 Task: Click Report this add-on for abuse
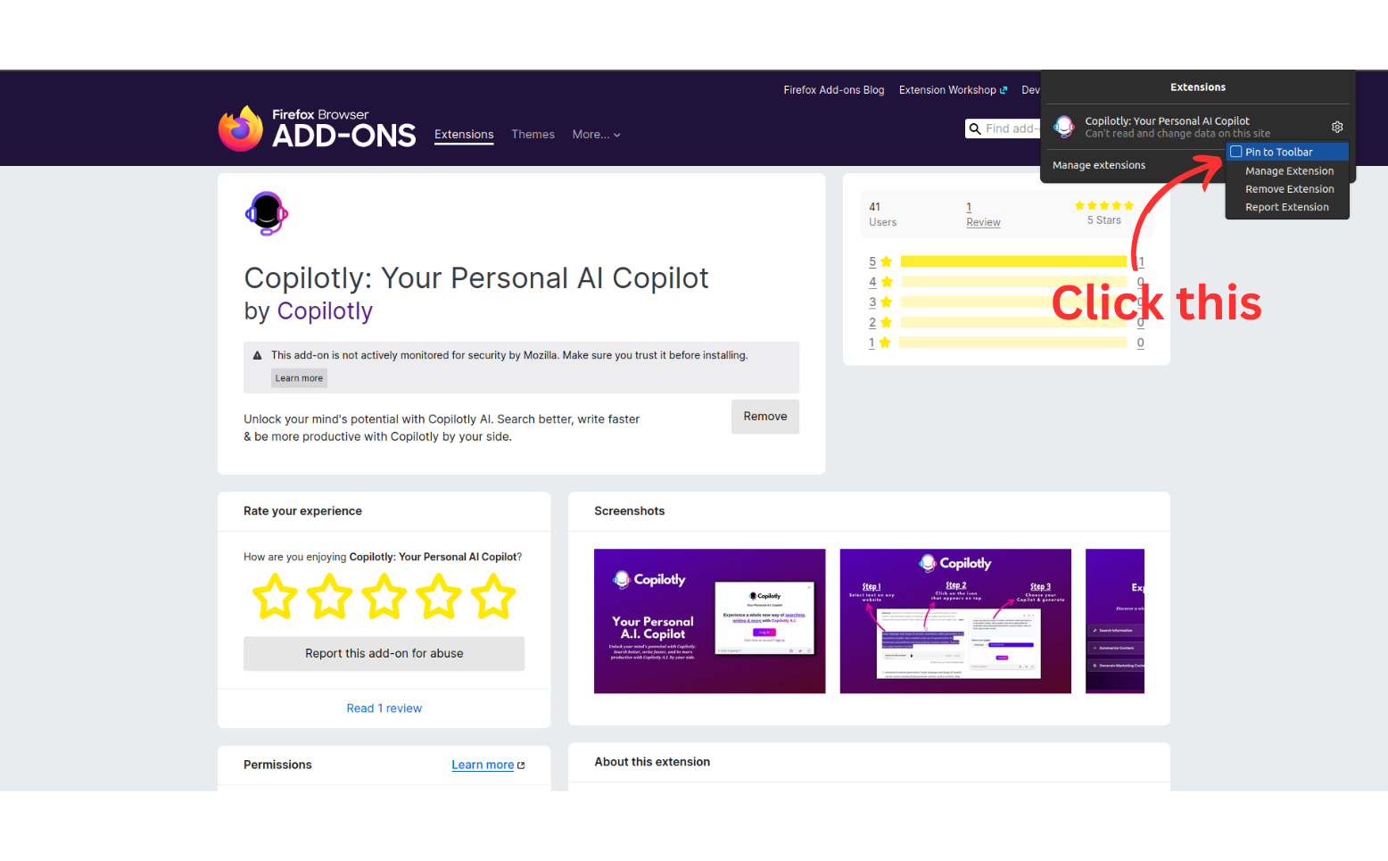(384, 653)
